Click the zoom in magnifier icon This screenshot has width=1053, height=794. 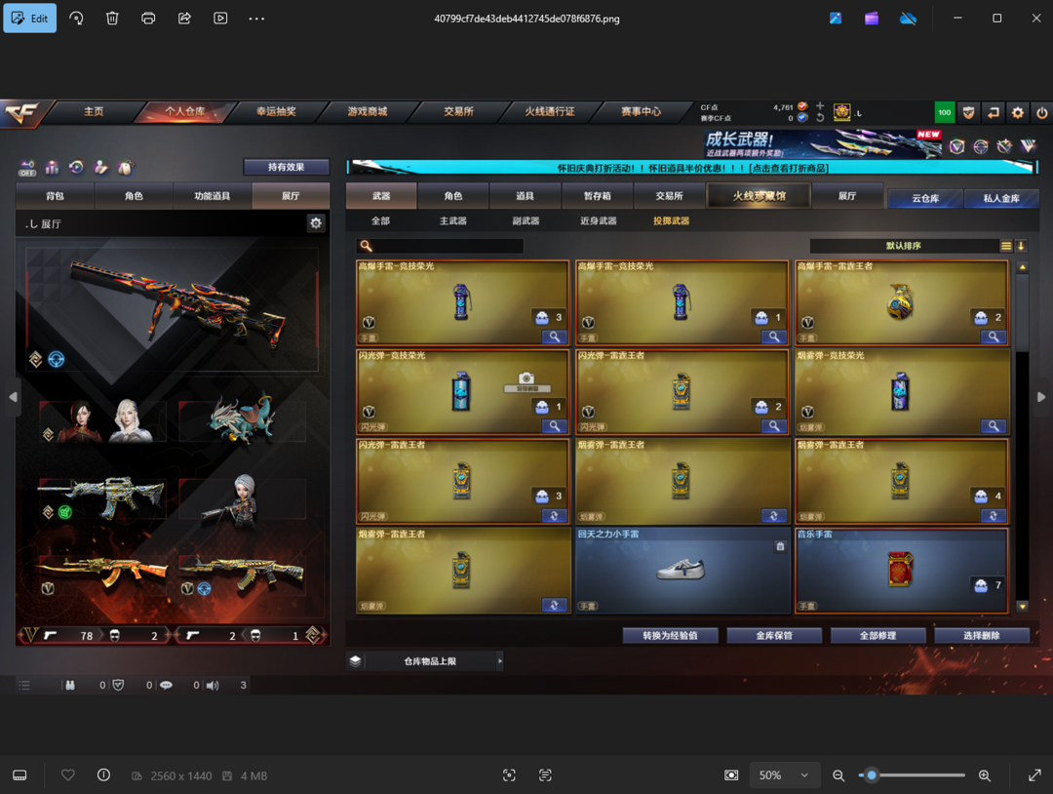click(x=985, y=775)
